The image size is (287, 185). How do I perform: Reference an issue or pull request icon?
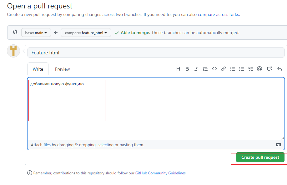click(x=269, y=69)
